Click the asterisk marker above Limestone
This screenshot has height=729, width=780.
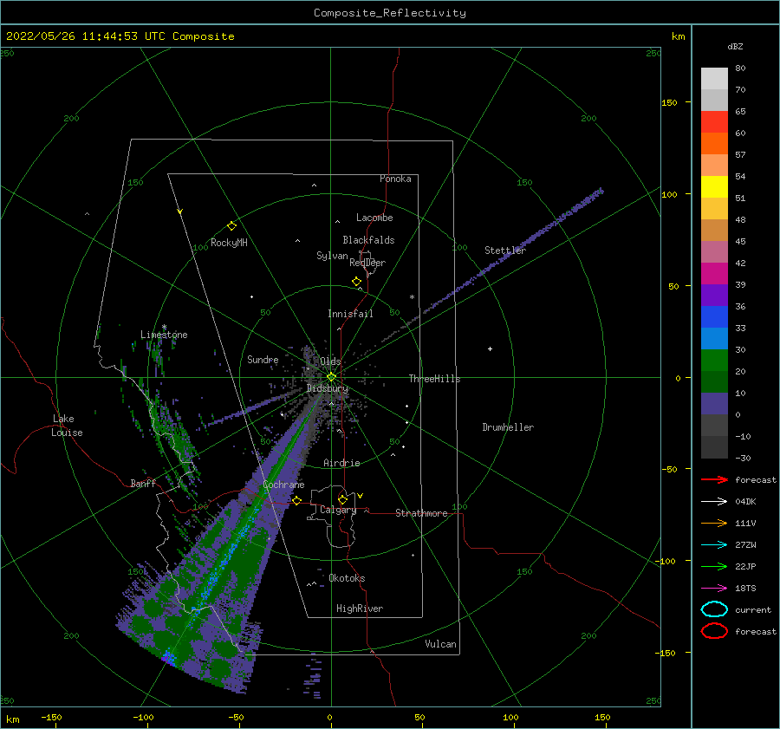(164, 327)
